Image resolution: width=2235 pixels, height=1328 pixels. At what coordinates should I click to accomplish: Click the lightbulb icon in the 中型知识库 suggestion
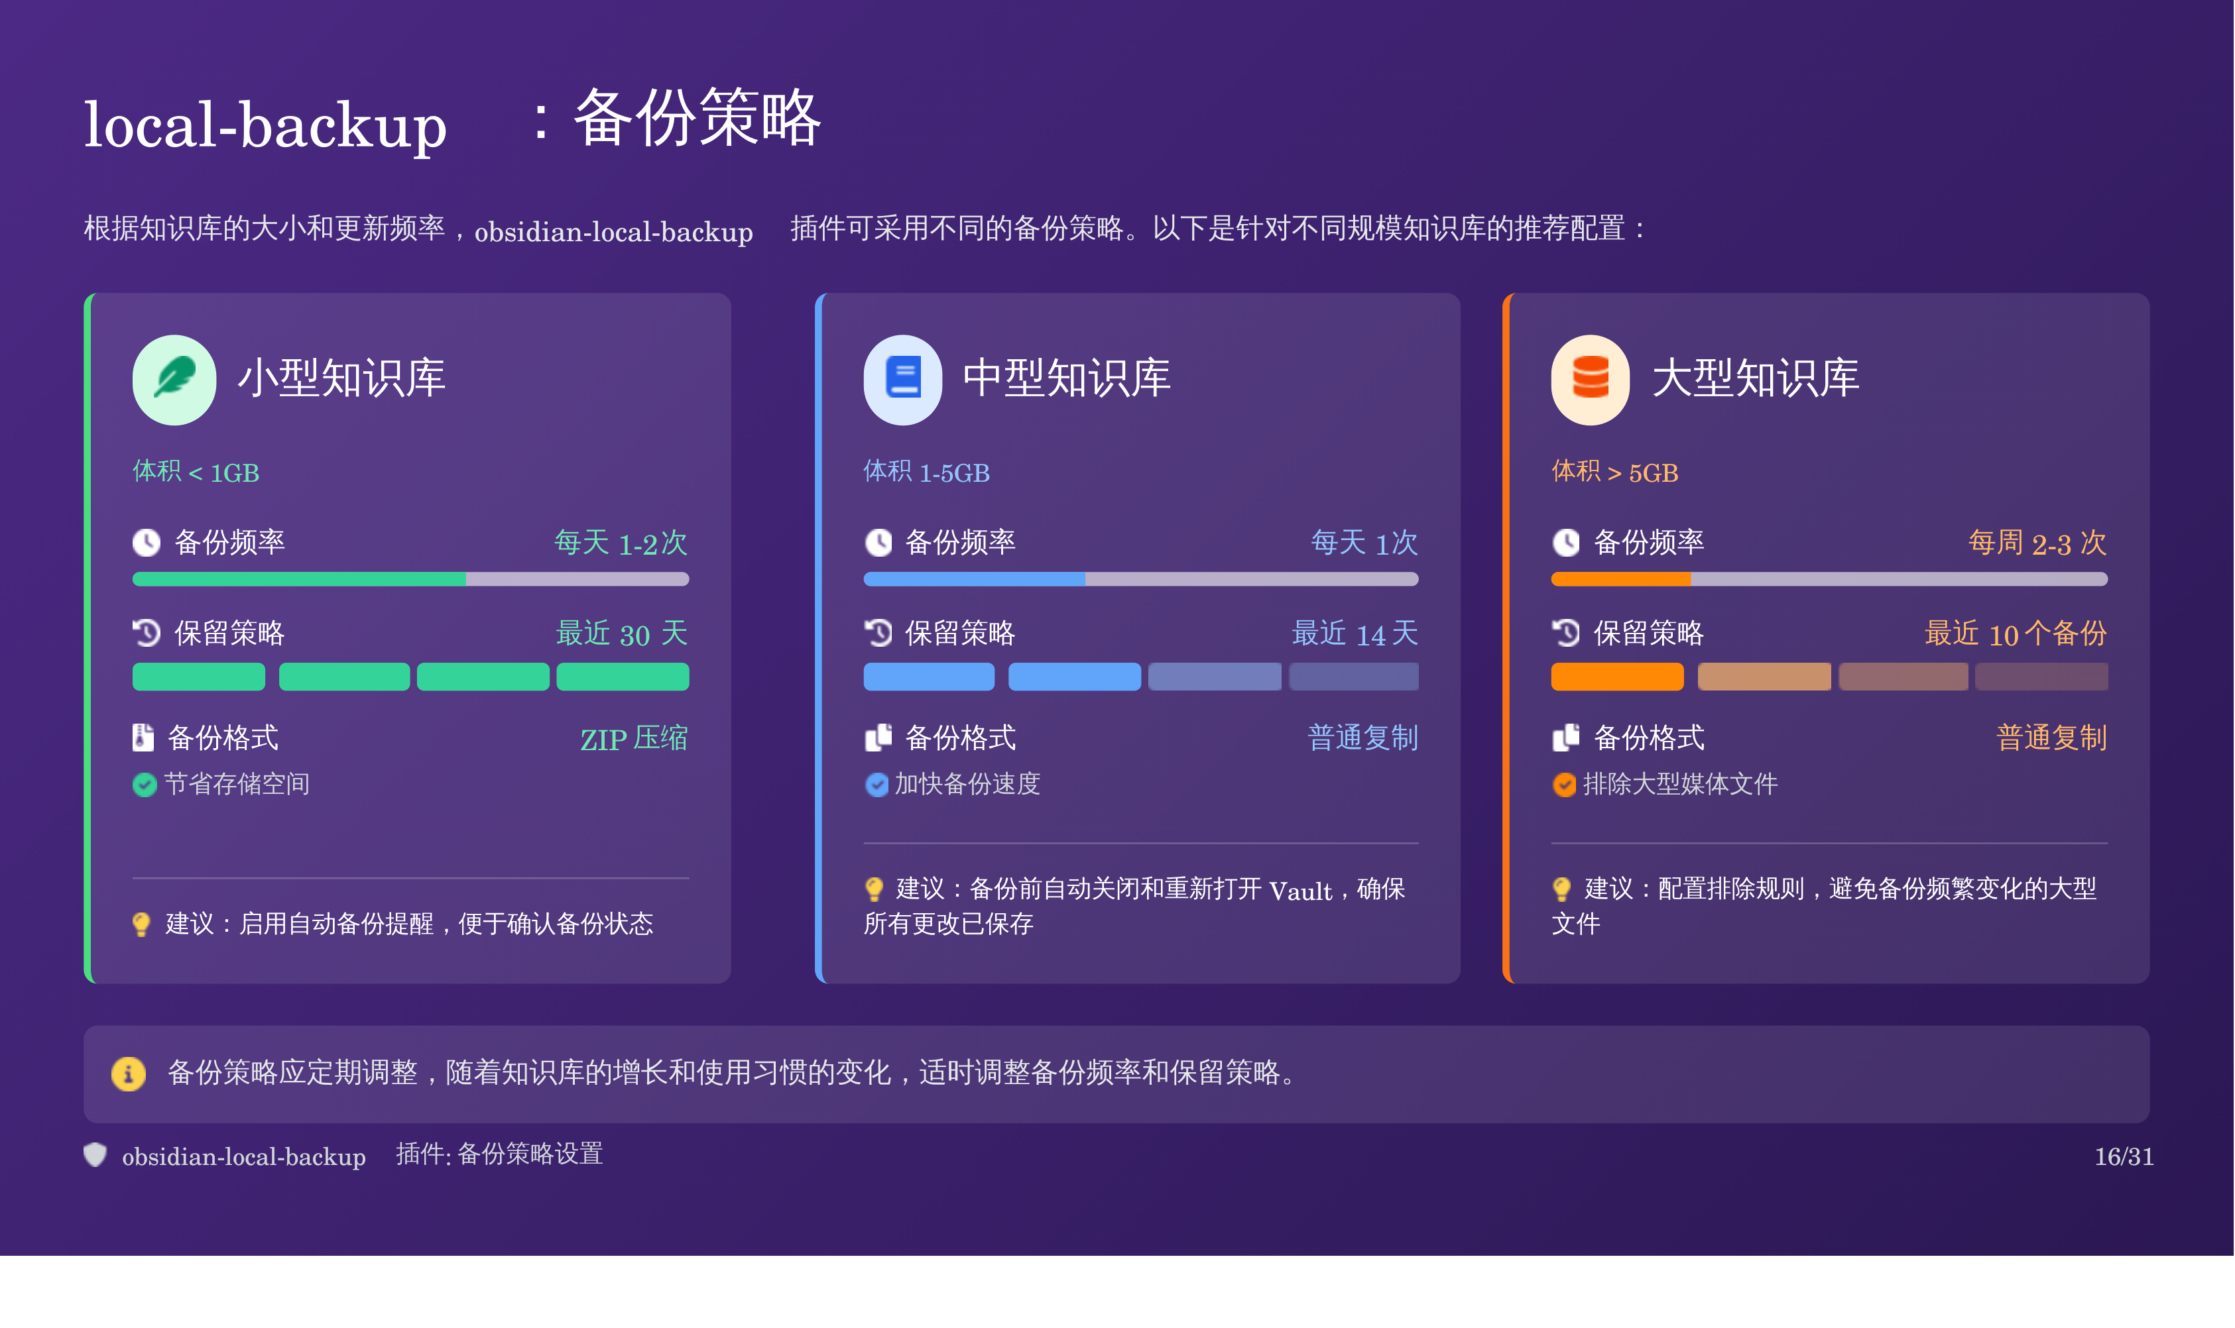[875, 889]
